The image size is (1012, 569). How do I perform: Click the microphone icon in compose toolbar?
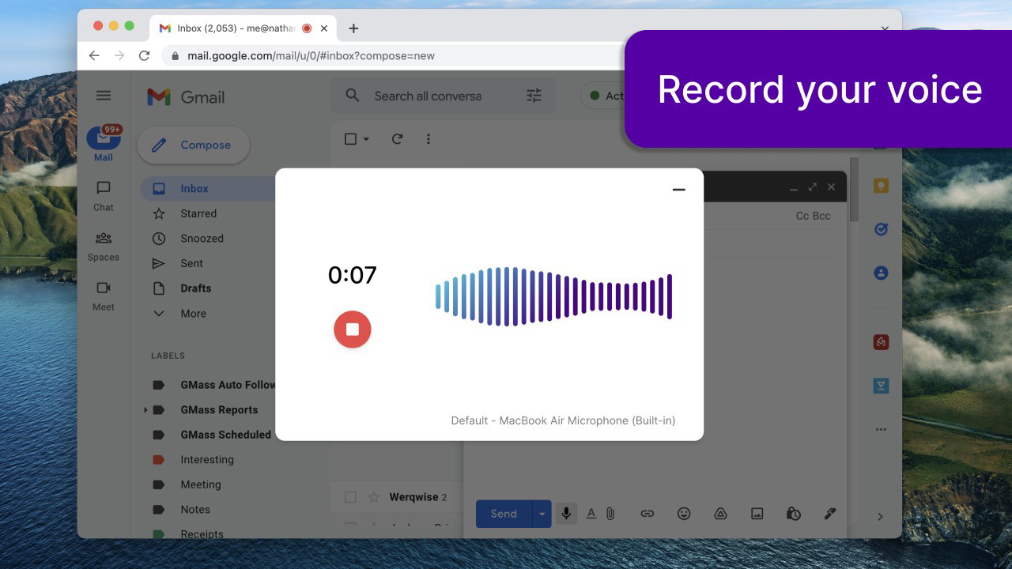point(566,514)
